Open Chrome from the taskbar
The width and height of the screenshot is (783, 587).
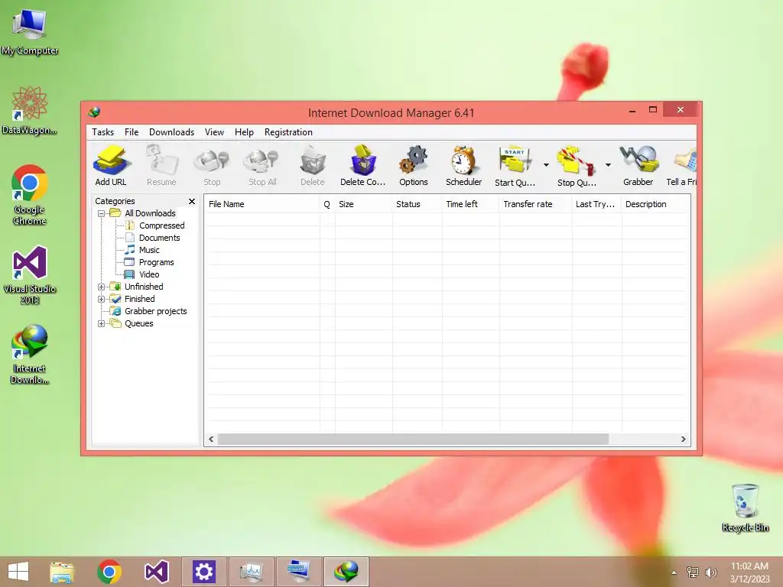[x=109, y=572]
